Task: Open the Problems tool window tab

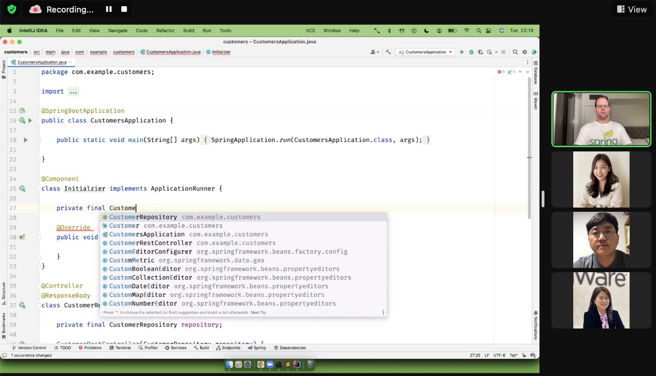Action: pyautogui.click(x=90, y=348)
